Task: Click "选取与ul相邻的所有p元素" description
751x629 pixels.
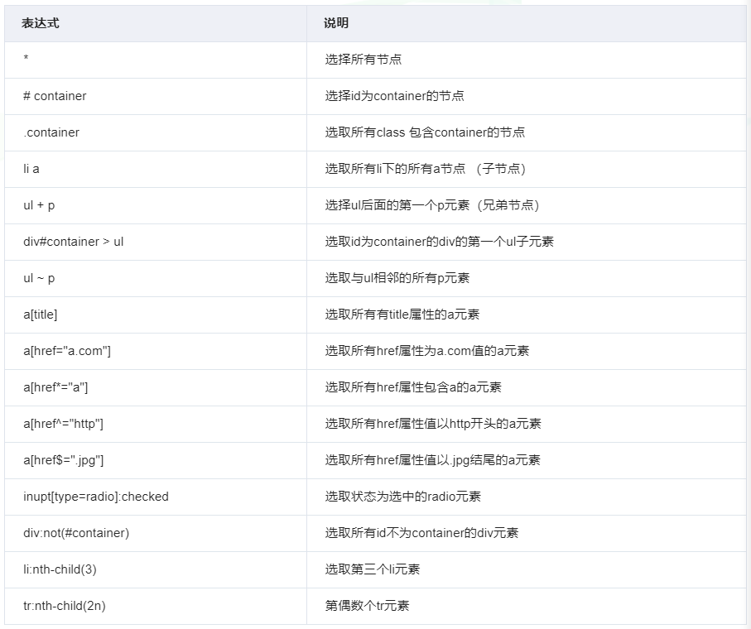Action: pos(397,278)
